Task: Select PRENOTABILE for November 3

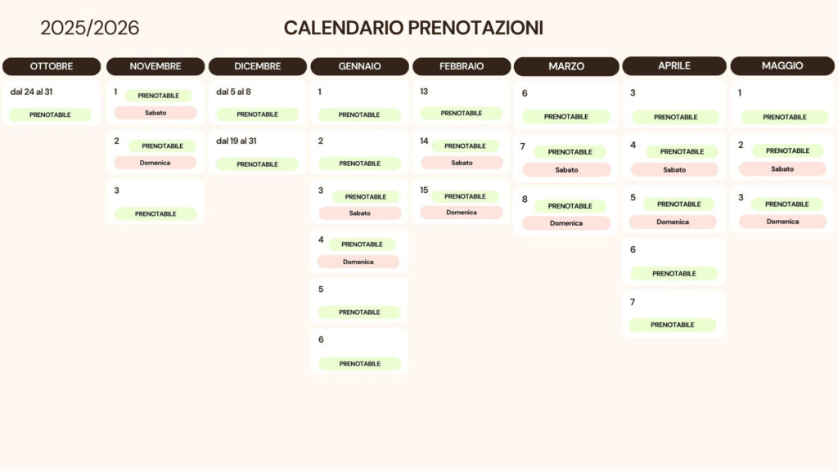Action: (x=155, y=214)
